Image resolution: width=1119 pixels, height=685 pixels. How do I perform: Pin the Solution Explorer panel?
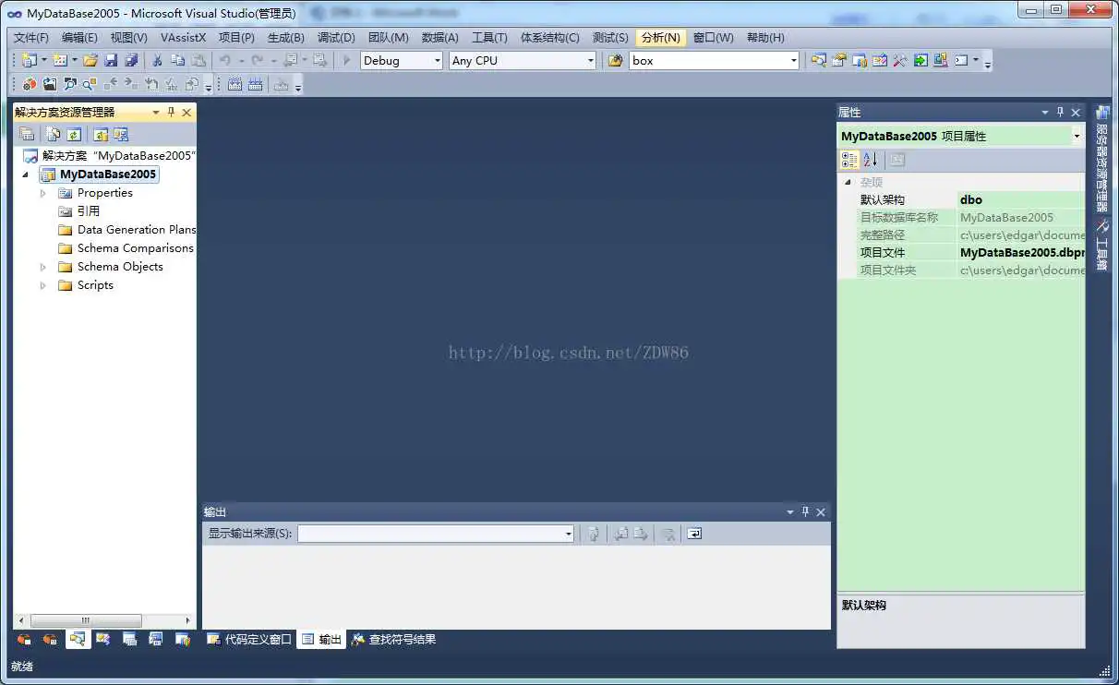(x=171, y=113)
